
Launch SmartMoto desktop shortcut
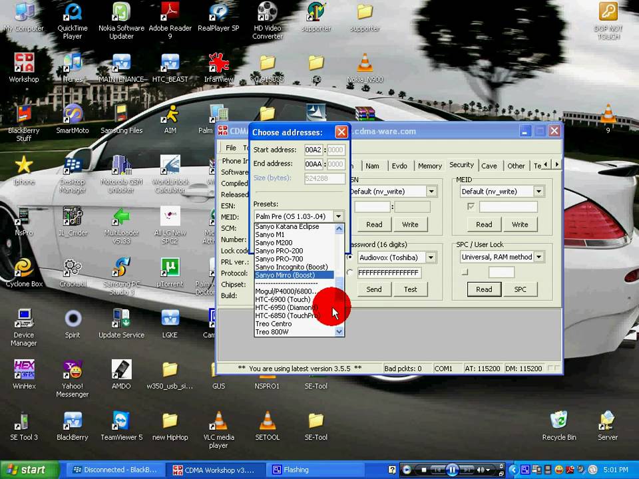73,118
